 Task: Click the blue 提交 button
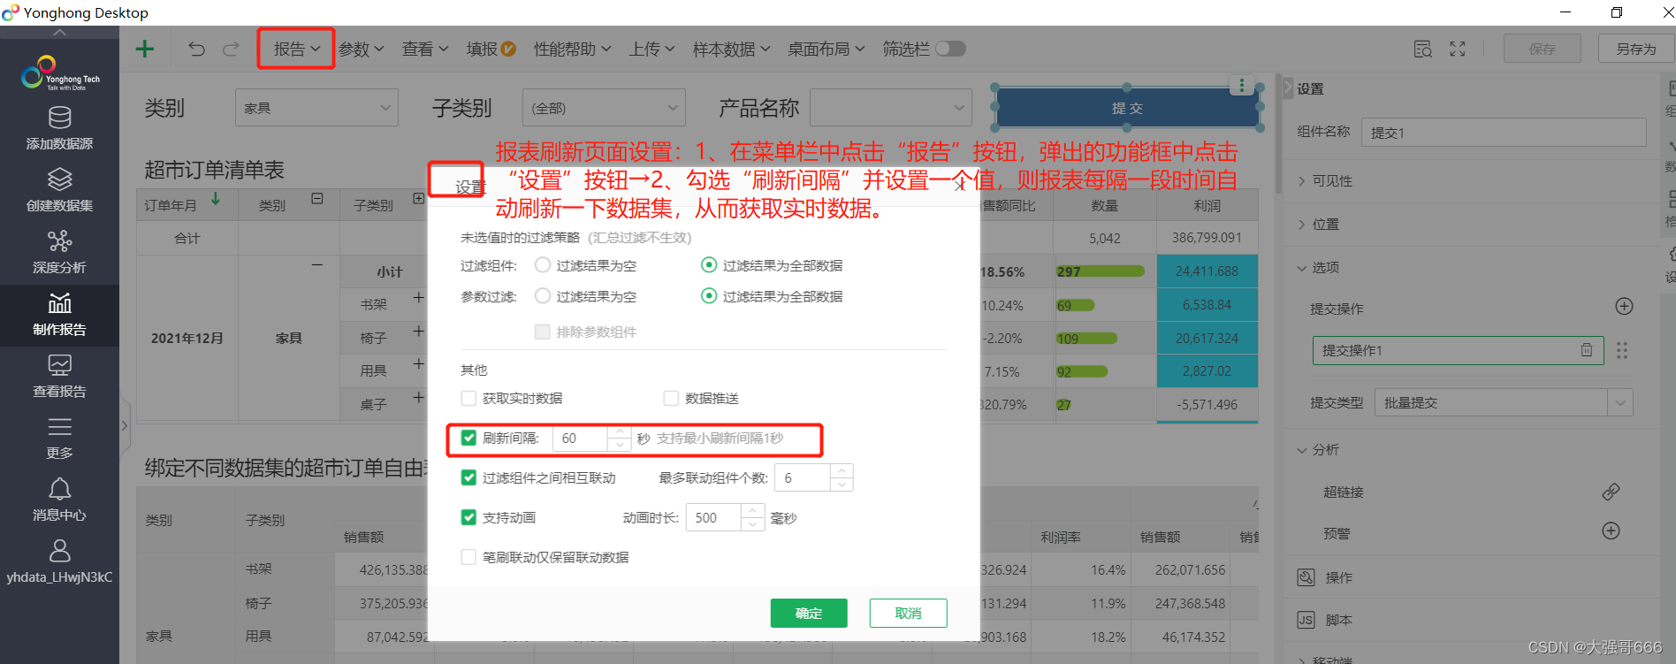(x=1127, y=108)
